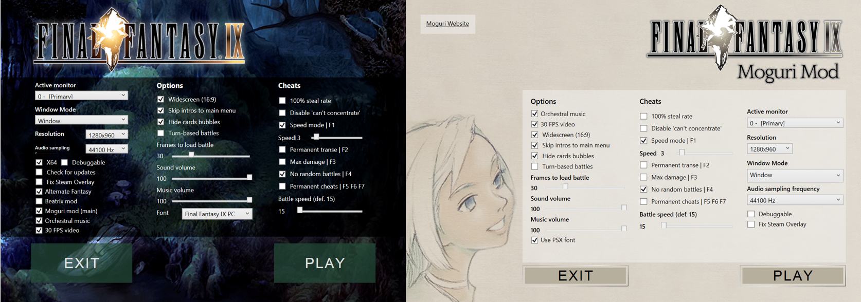Image resolution: width=861 pixels, height=302 pixels.
Task: Toggle No random battles F4, dark launcher
Action: point(282,174)
